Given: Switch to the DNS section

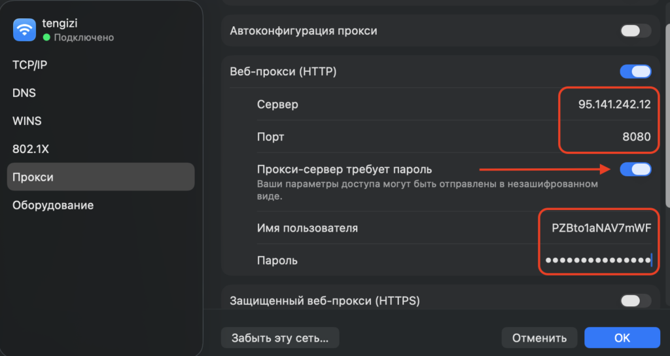Looking at the screenshot, I should [24, 93].
